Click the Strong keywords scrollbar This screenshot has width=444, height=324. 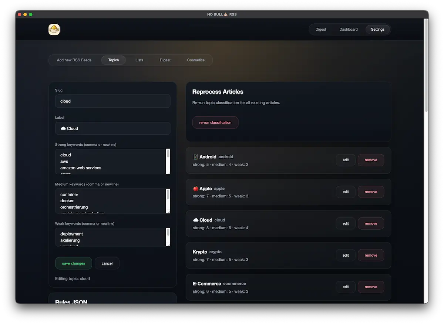click(x=168, y=161)
